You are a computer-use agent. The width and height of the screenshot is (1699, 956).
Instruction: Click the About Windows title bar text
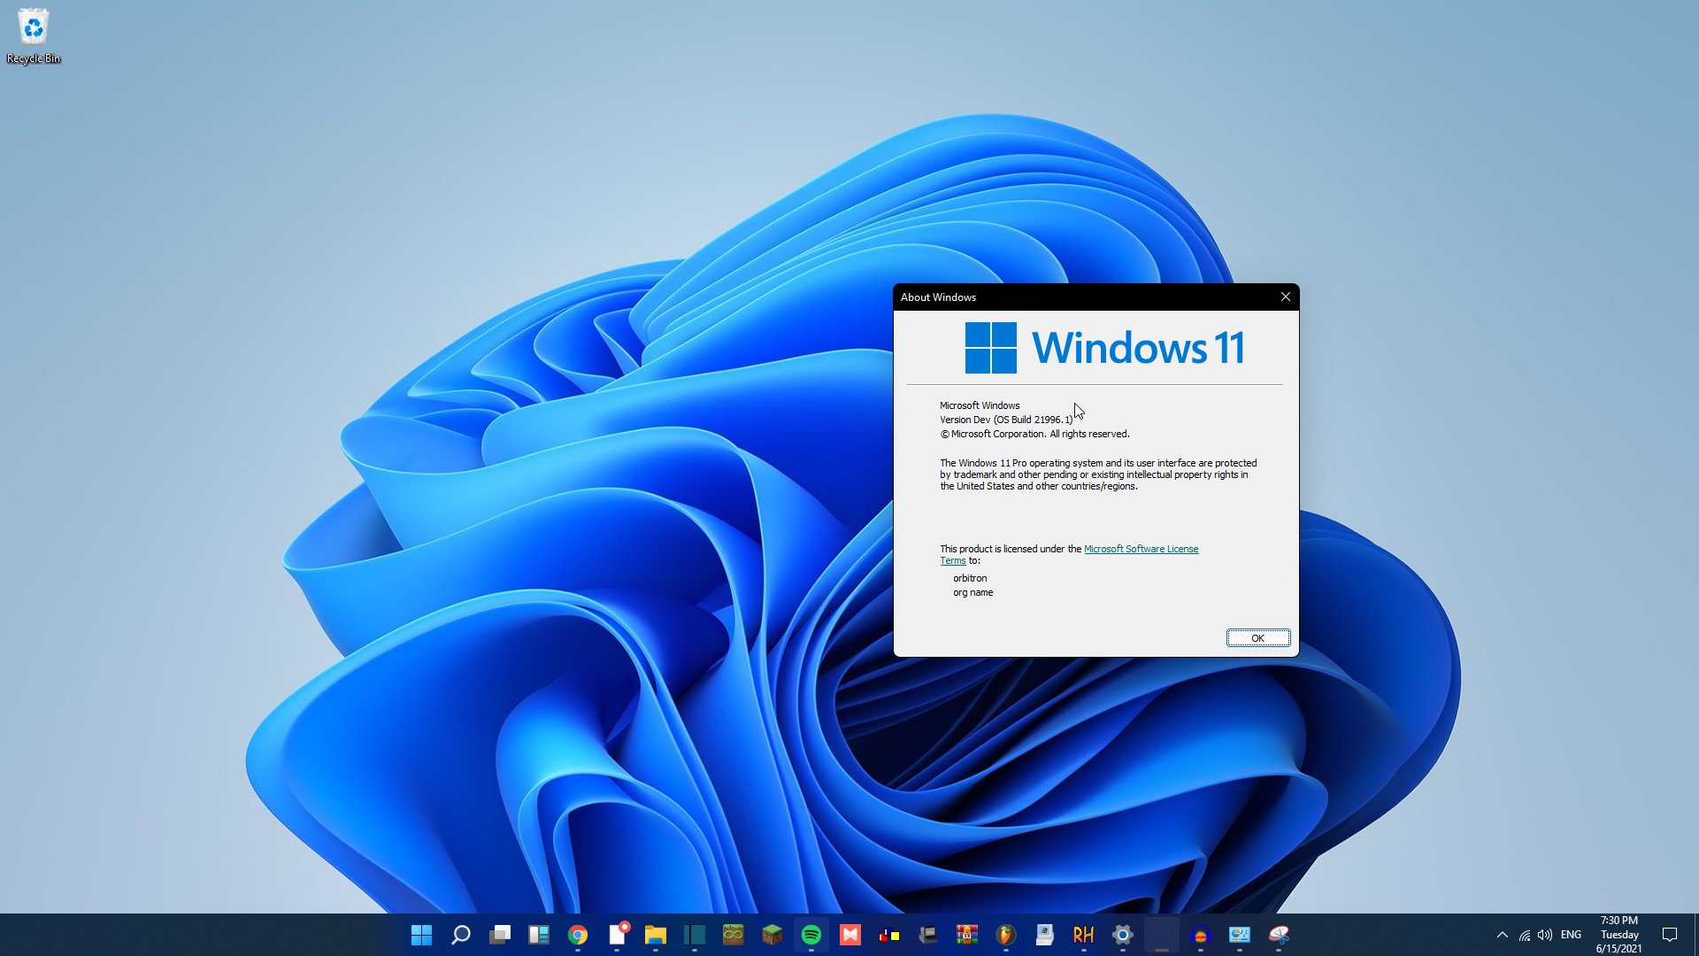point(938,297)
